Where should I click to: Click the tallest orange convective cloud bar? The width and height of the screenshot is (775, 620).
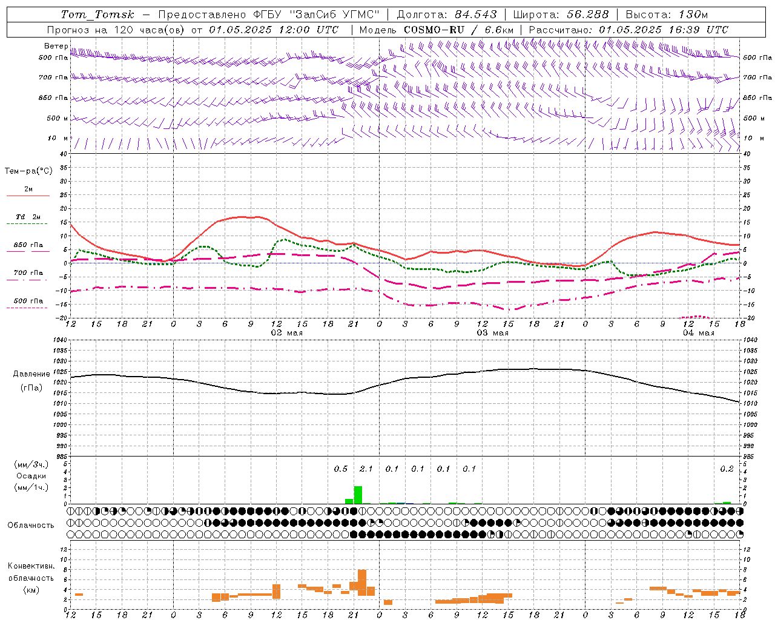point(362,582)
